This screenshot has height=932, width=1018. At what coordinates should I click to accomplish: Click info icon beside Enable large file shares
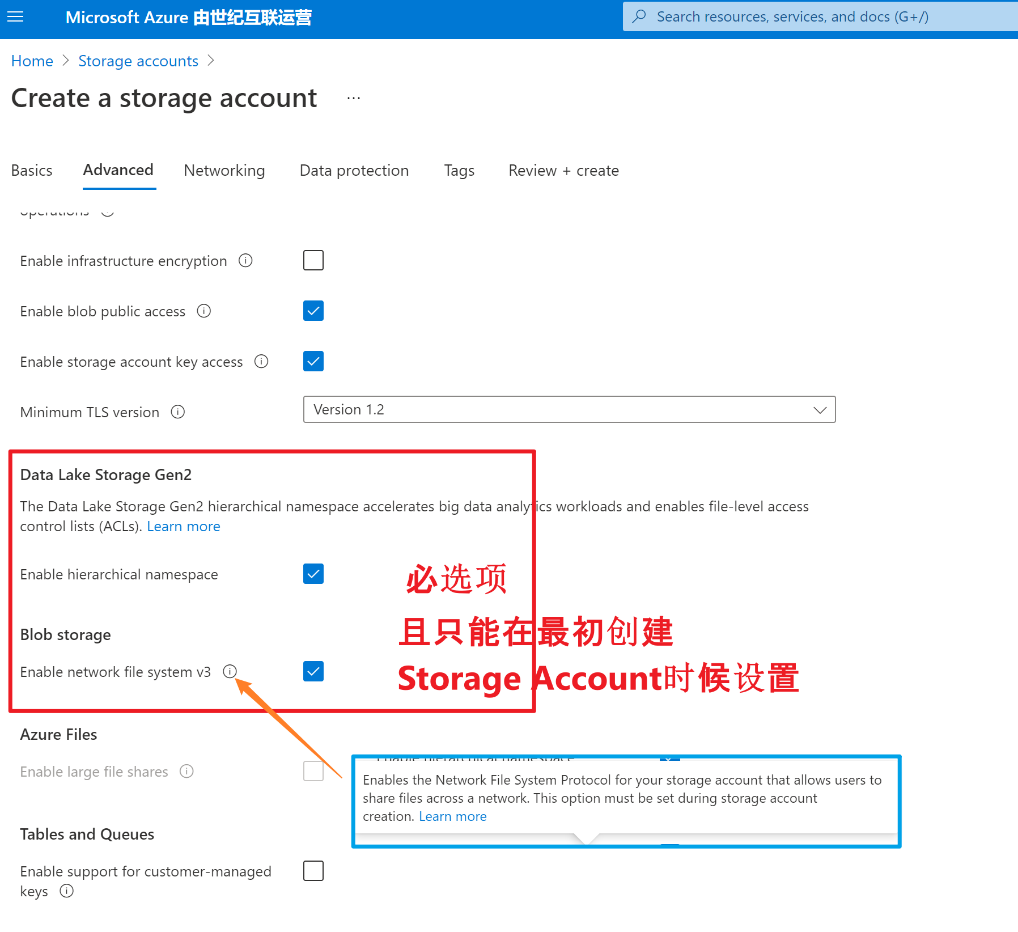(x=186, y=772)
